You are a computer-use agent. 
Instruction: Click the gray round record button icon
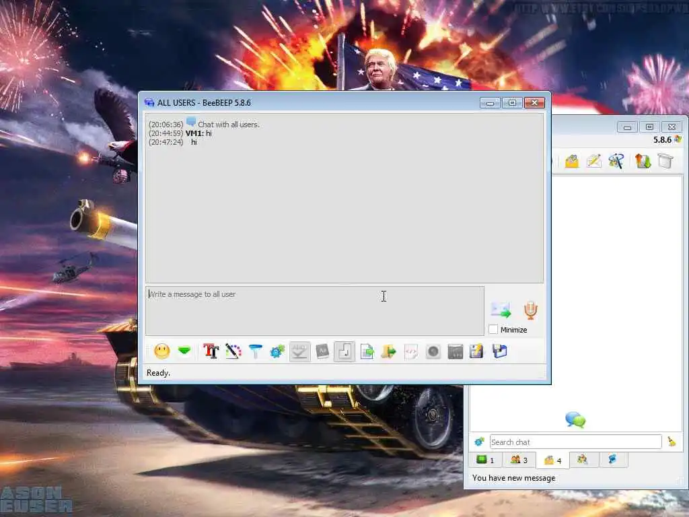click(433, 351)
